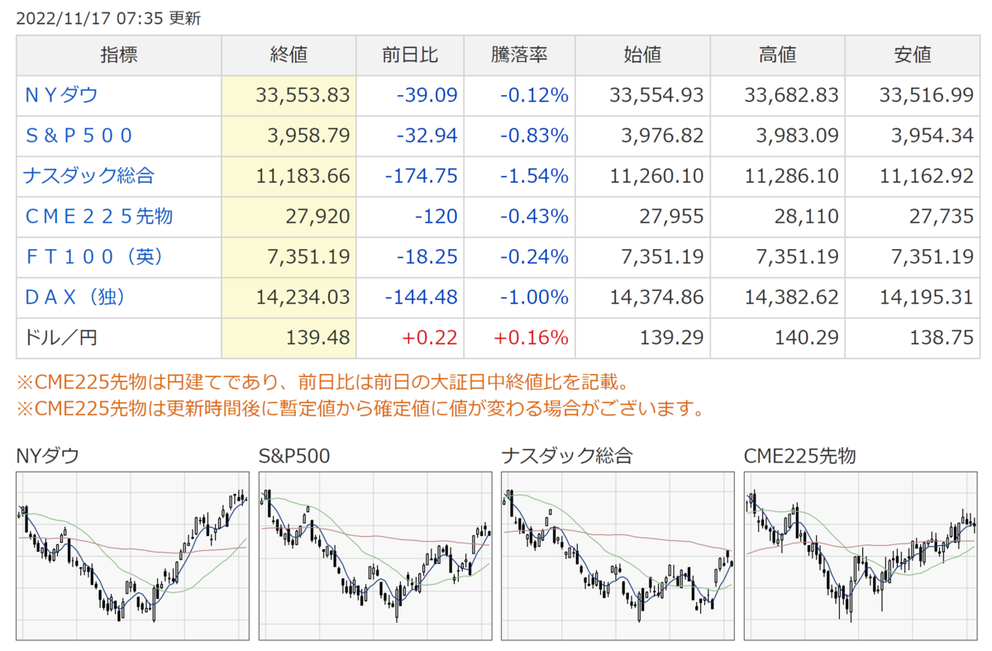The height and width of the screenshot is (651, 992).
Task: Open the ナスダック総合 index link
Action: coord(89,175)
